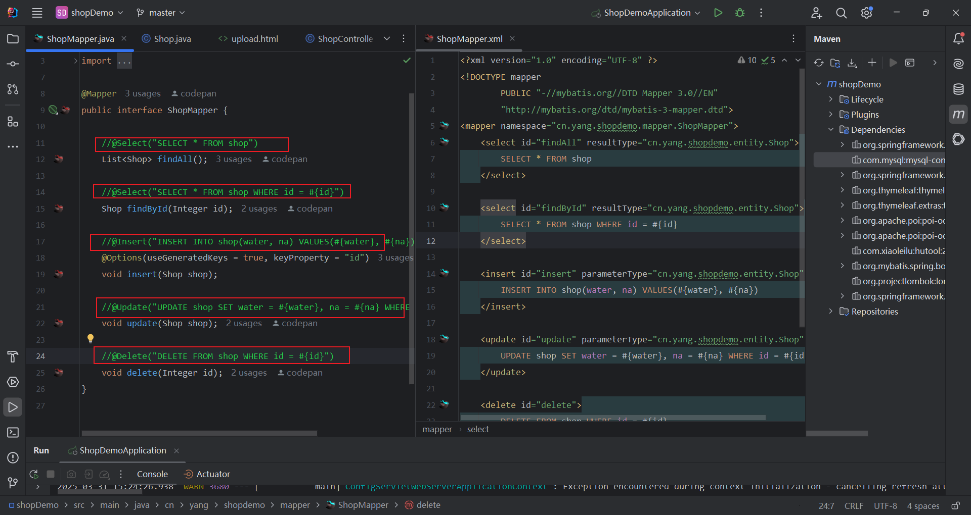Select com.mysql:mysql-connector dependency row

tap(879, 160)
